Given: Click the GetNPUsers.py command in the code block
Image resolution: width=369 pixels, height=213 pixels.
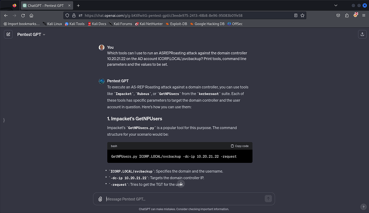Looking at the screenshot, I should pos(174,157).
